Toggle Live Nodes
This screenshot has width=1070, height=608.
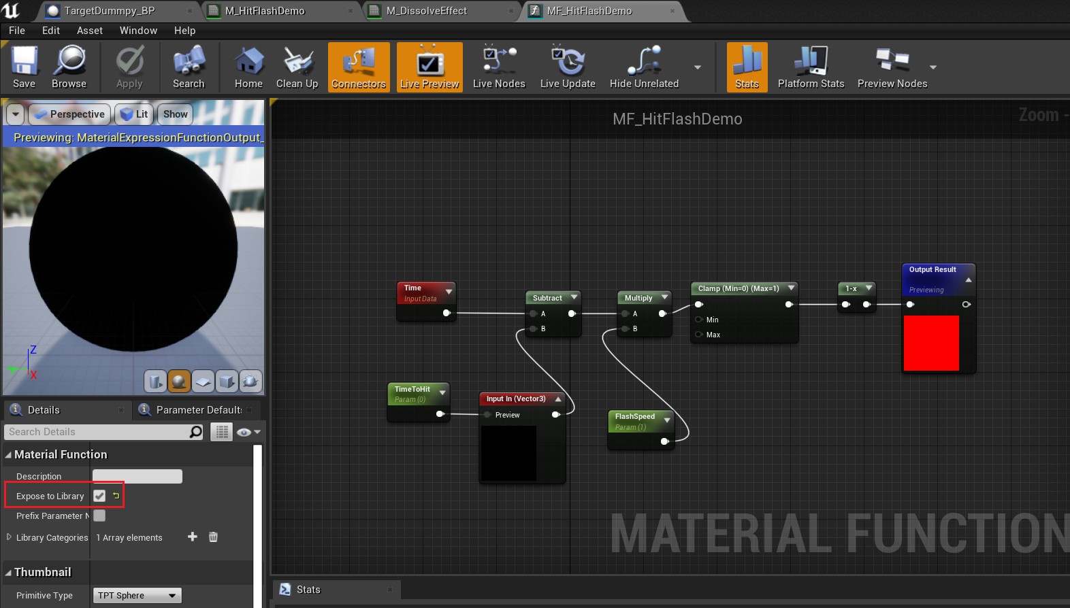[499, 67]
